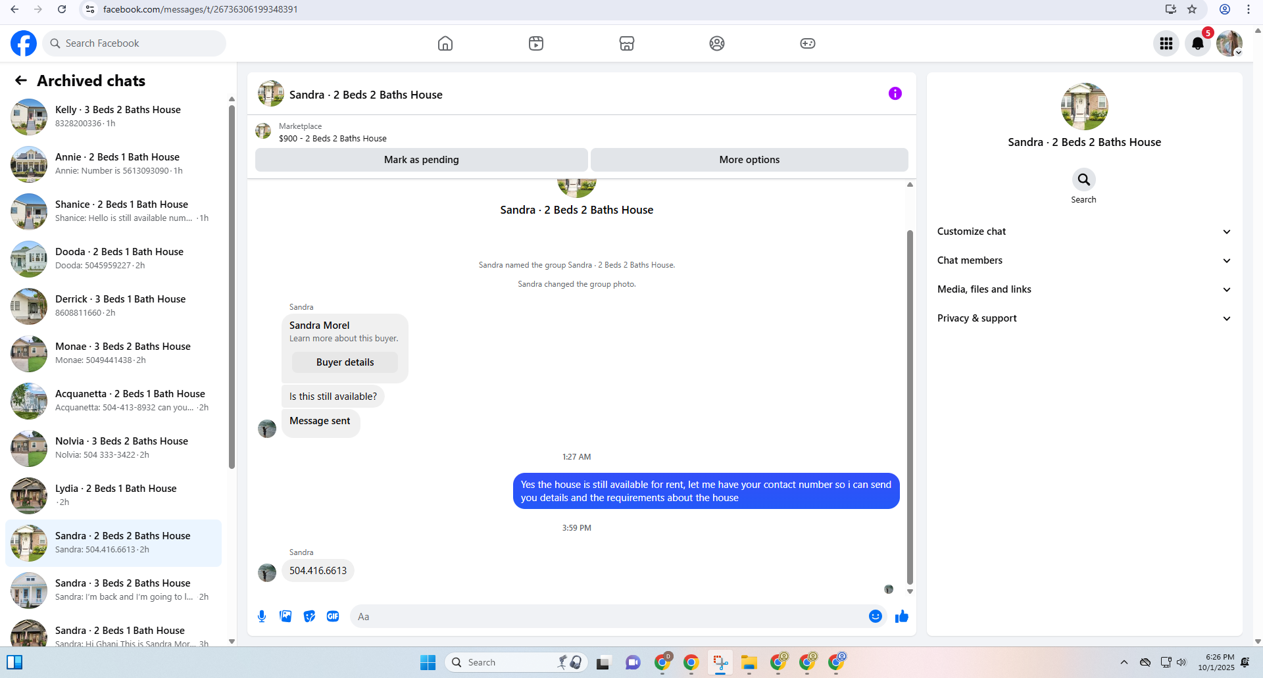Go to Home feed icon
1263x678 pixels.
(x=445, y=43)
